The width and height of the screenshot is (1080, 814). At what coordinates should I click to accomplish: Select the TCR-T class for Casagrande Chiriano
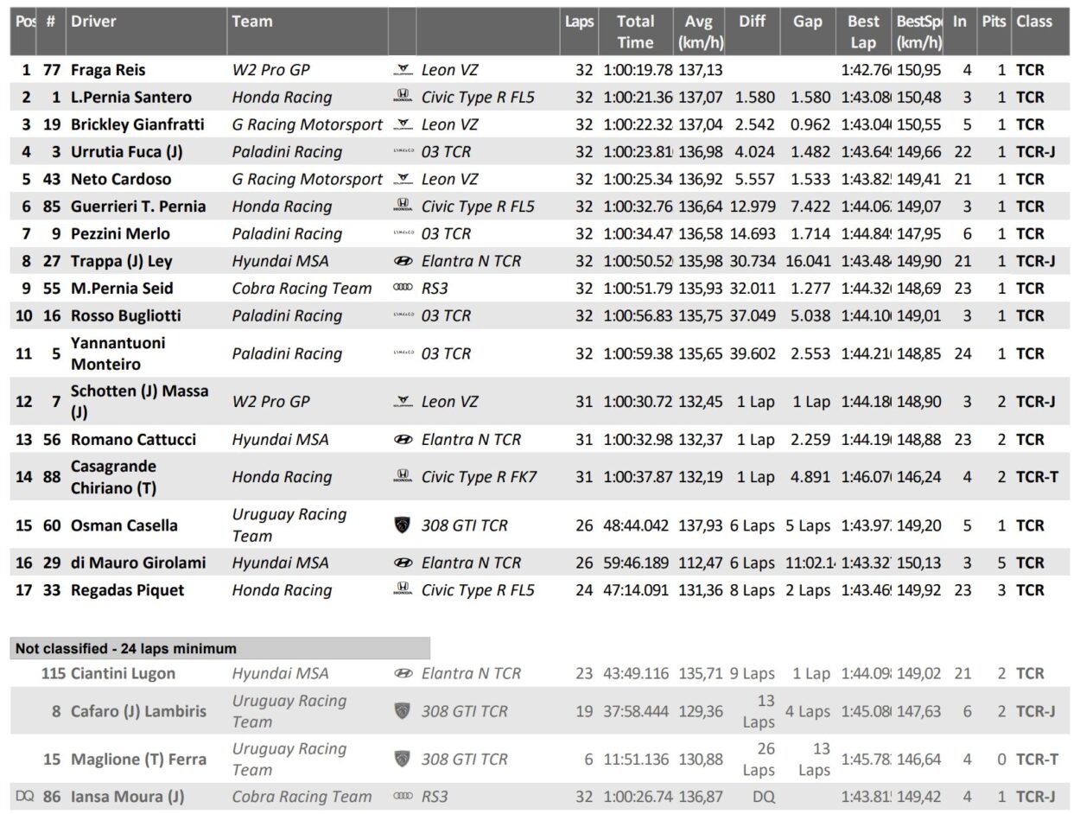[x=1037, y=476]
